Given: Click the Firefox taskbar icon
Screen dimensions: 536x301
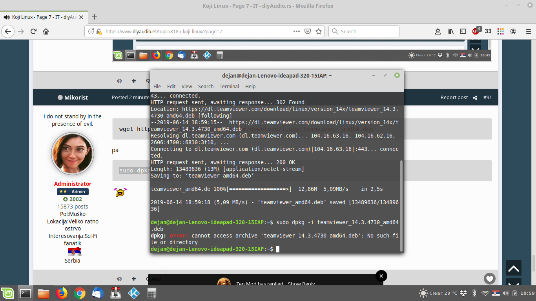Looking at the screenshot, I should (62, 293).
